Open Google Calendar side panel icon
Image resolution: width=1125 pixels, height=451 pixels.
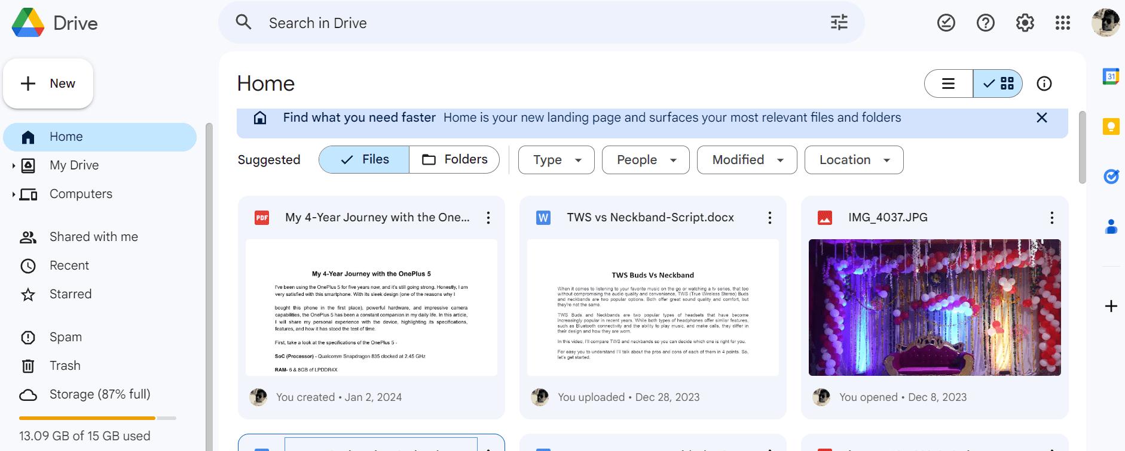click(x=1111, y=76)
